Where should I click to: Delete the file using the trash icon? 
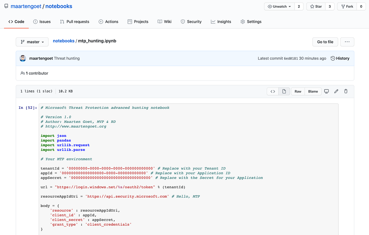point(346,91)
